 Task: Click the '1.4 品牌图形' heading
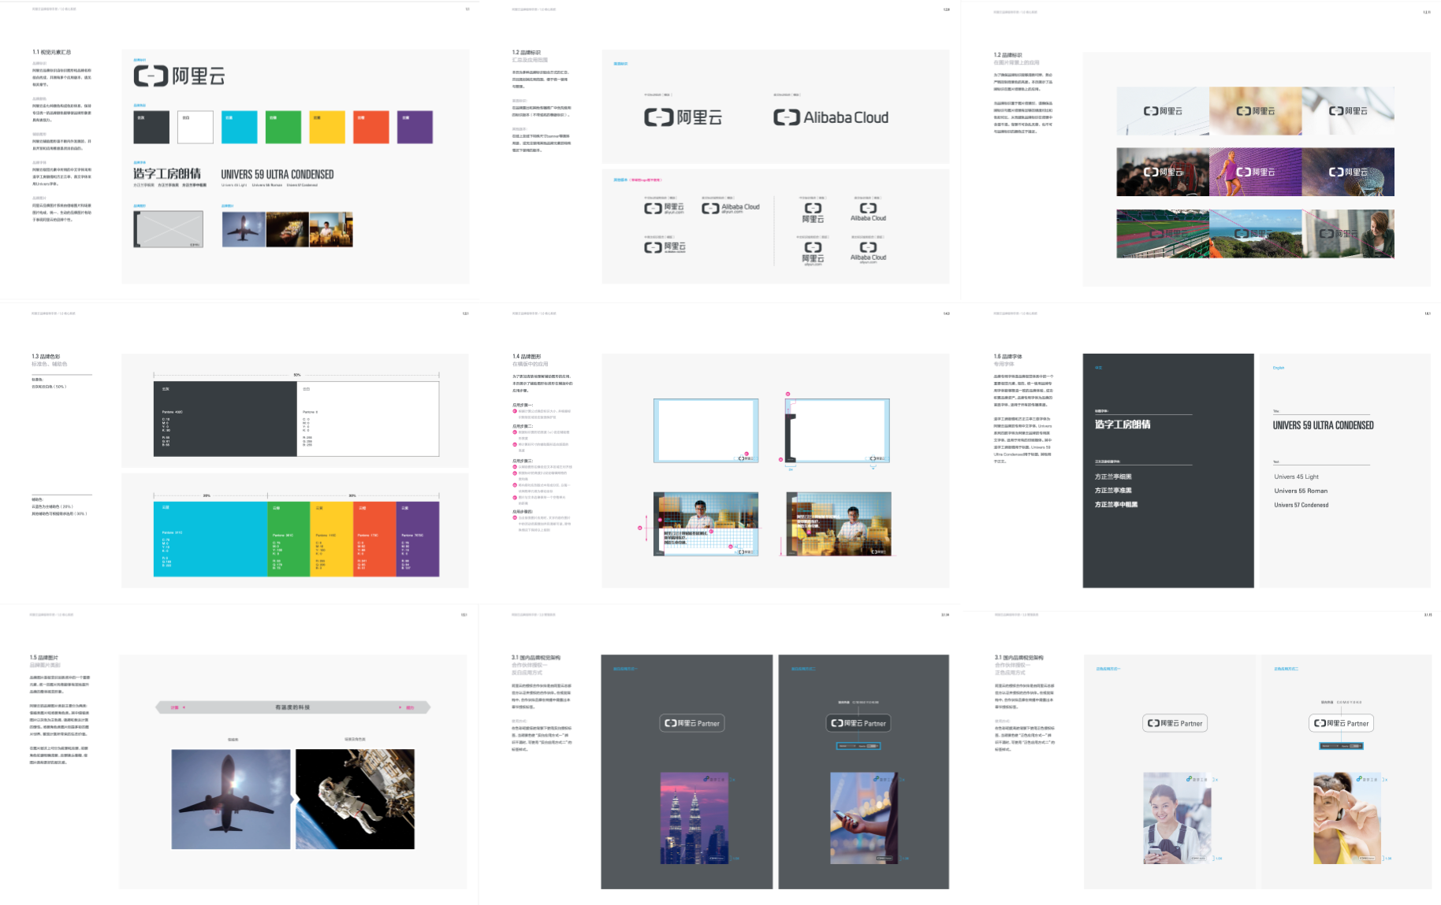pyautogui.click(x=527, y=356)
